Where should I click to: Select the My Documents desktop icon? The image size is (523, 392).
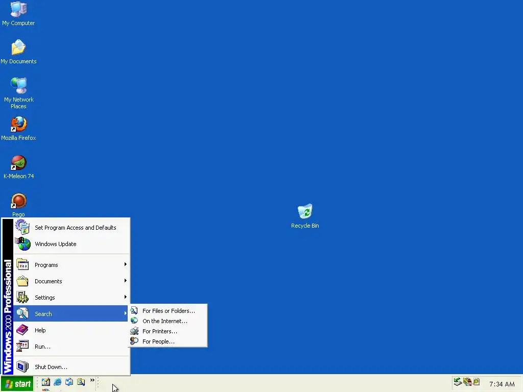tap(18, 52)
